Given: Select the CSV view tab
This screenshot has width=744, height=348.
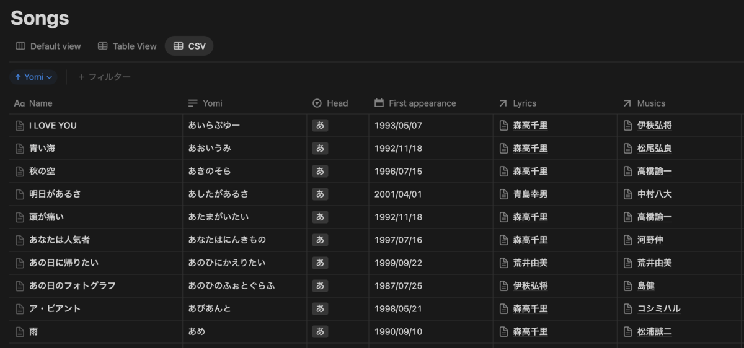Looking at the screenshot, I should pos(189,46).
